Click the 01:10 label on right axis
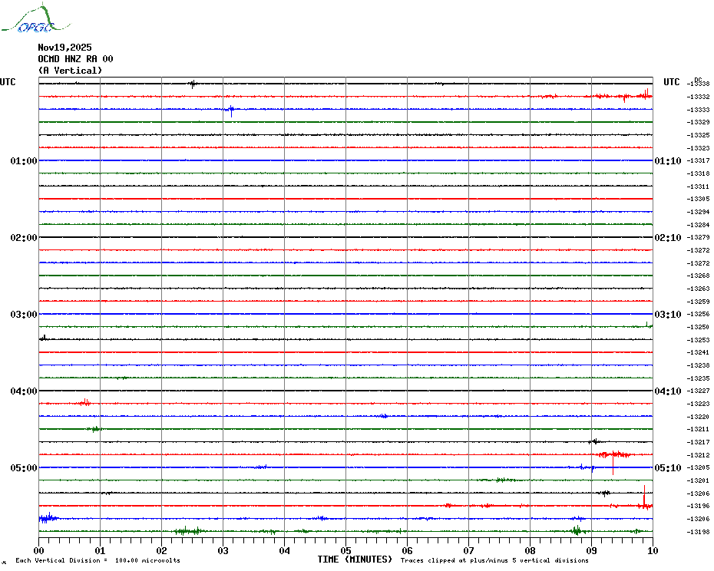Screen dimensions: 714x571 click(667, 161)
